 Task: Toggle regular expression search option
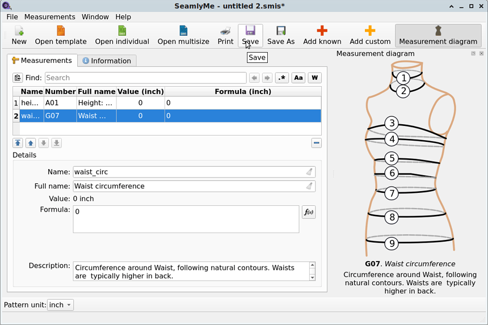point(281,78)
